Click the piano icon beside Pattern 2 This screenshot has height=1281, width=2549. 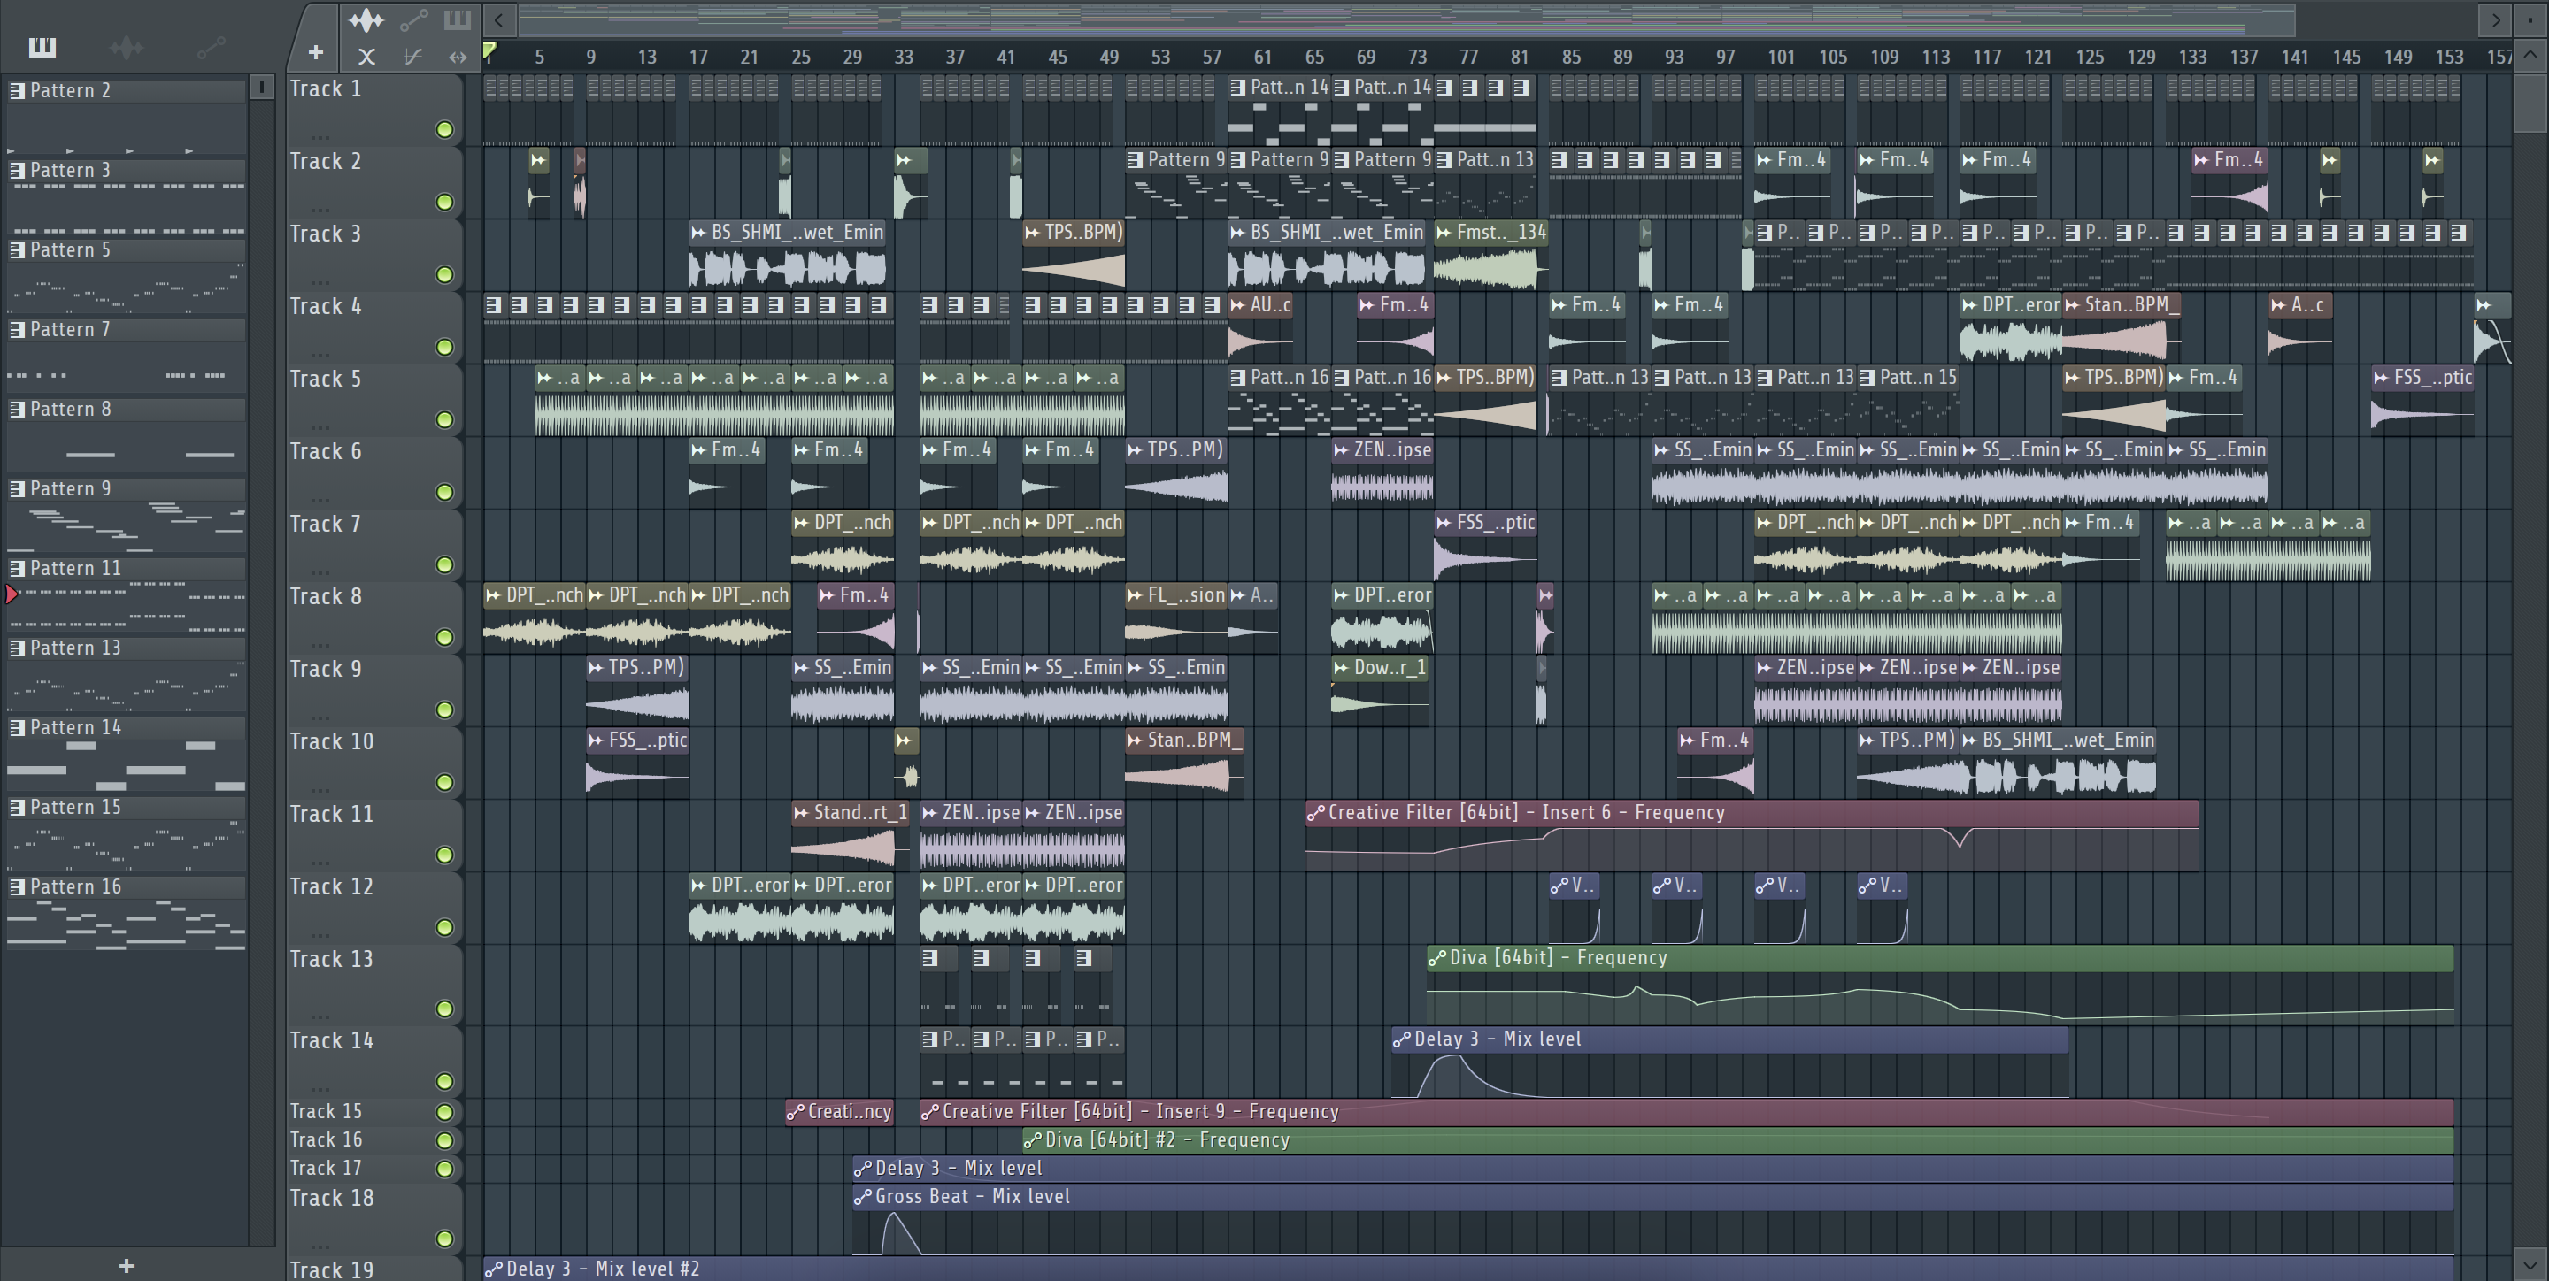[17, 90]
